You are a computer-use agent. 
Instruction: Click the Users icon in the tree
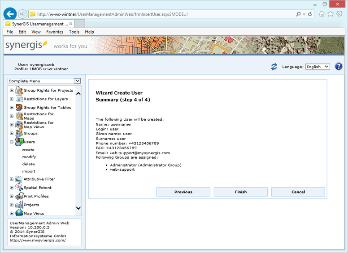tap(19, 142)
